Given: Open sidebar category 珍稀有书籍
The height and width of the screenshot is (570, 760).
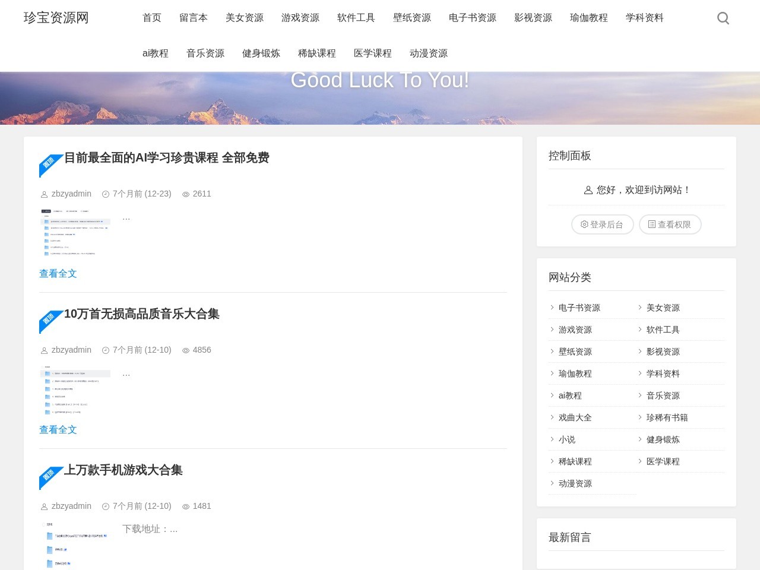Looking at the screenshot, I should 667,417.
